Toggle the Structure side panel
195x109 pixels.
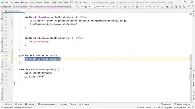tap(2, 64)
